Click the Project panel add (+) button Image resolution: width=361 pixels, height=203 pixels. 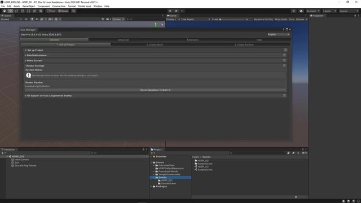pos(153,153)
